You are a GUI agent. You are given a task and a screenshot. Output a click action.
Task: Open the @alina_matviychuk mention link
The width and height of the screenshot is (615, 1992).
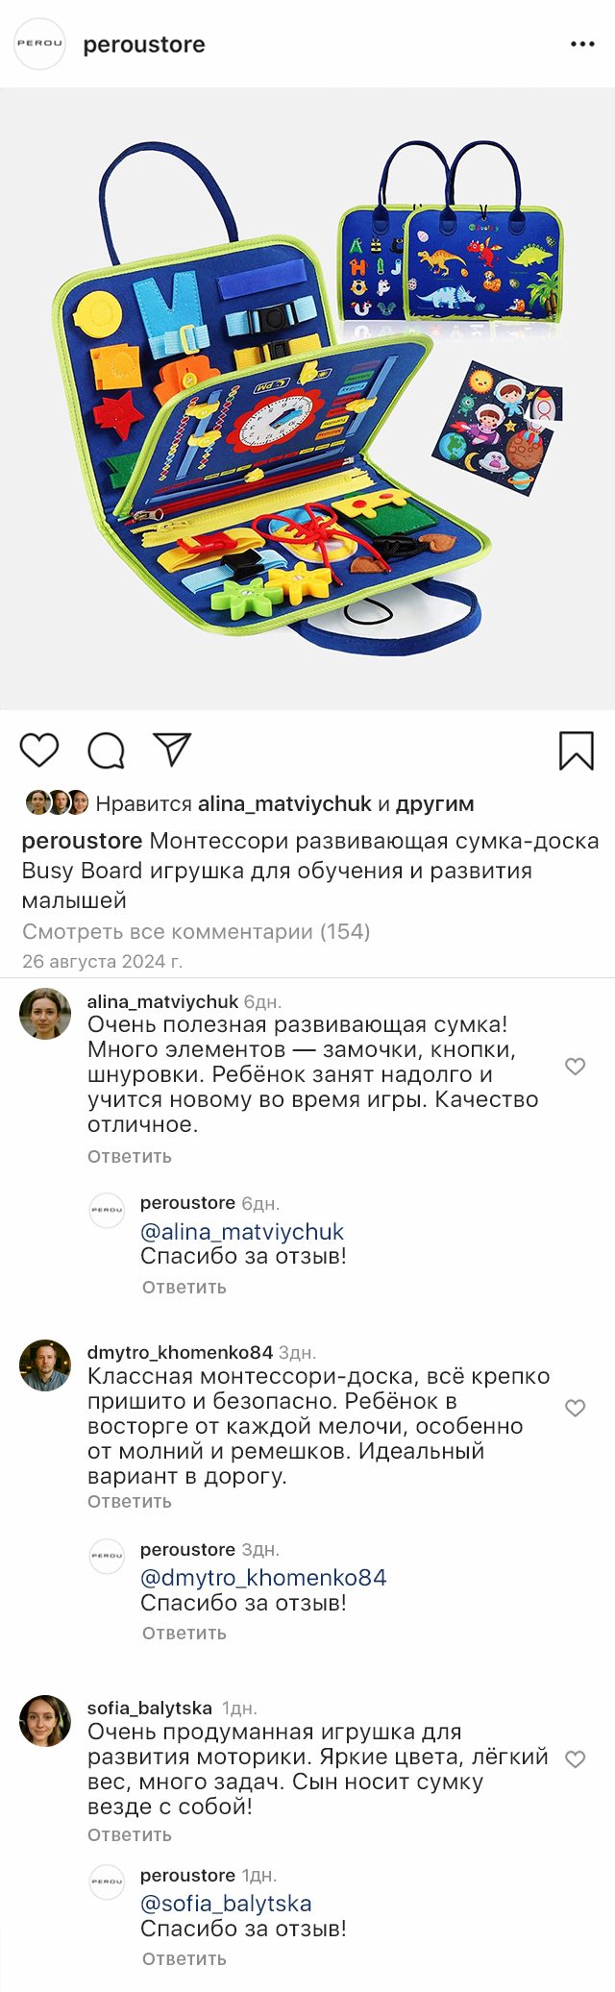[x=242, y=1232]
